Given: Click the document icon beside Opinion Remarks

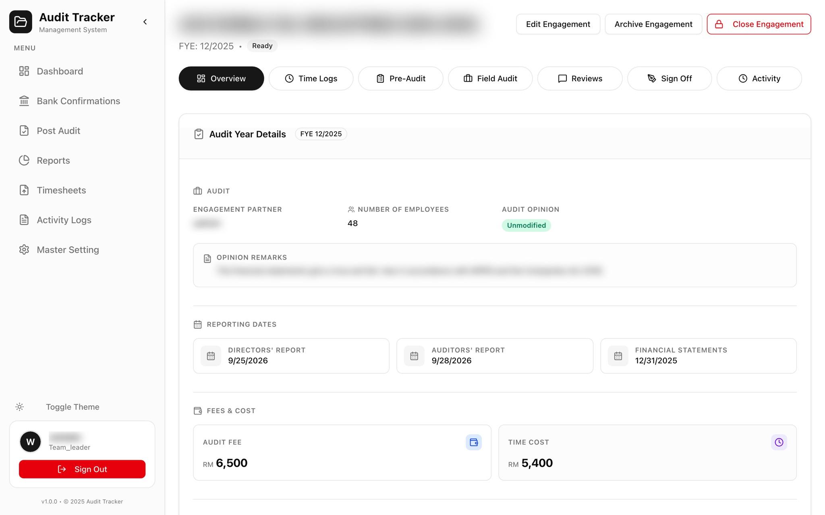Looking at the screenshot, I should pos(207,259).
